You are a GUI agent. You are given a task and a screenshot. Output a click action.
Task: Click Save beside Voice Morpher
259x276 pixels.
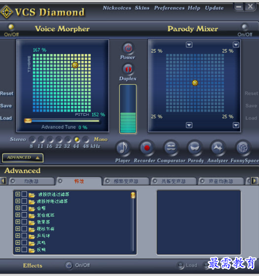pyautogui.click(x=6, y=105)
